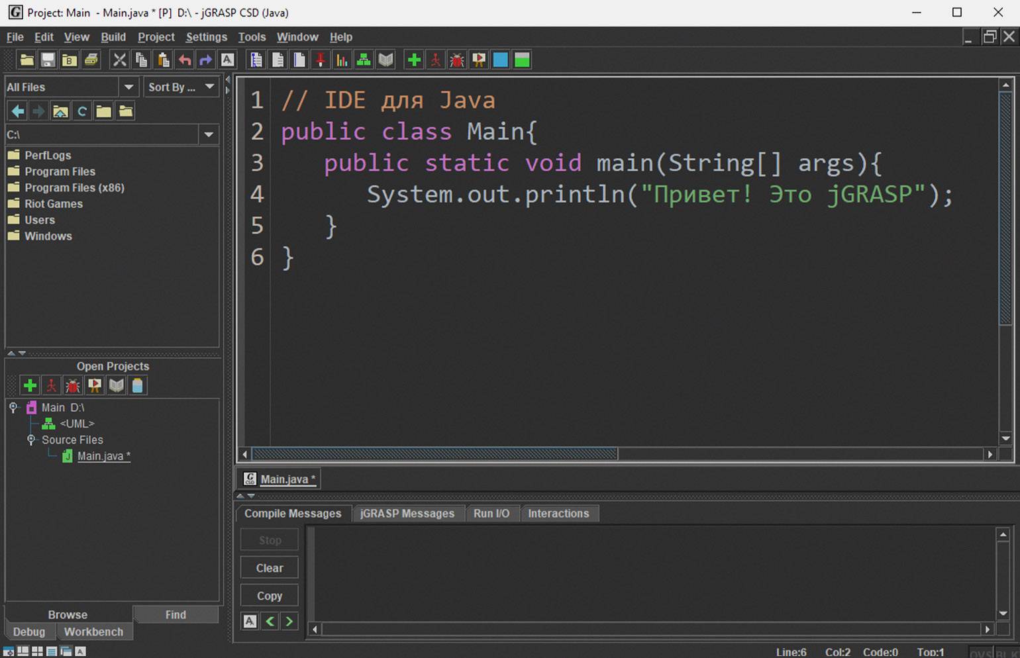The image size is (1020, 658).
Task: Select the Riot Games folder
Action: (x=54, y=204)
